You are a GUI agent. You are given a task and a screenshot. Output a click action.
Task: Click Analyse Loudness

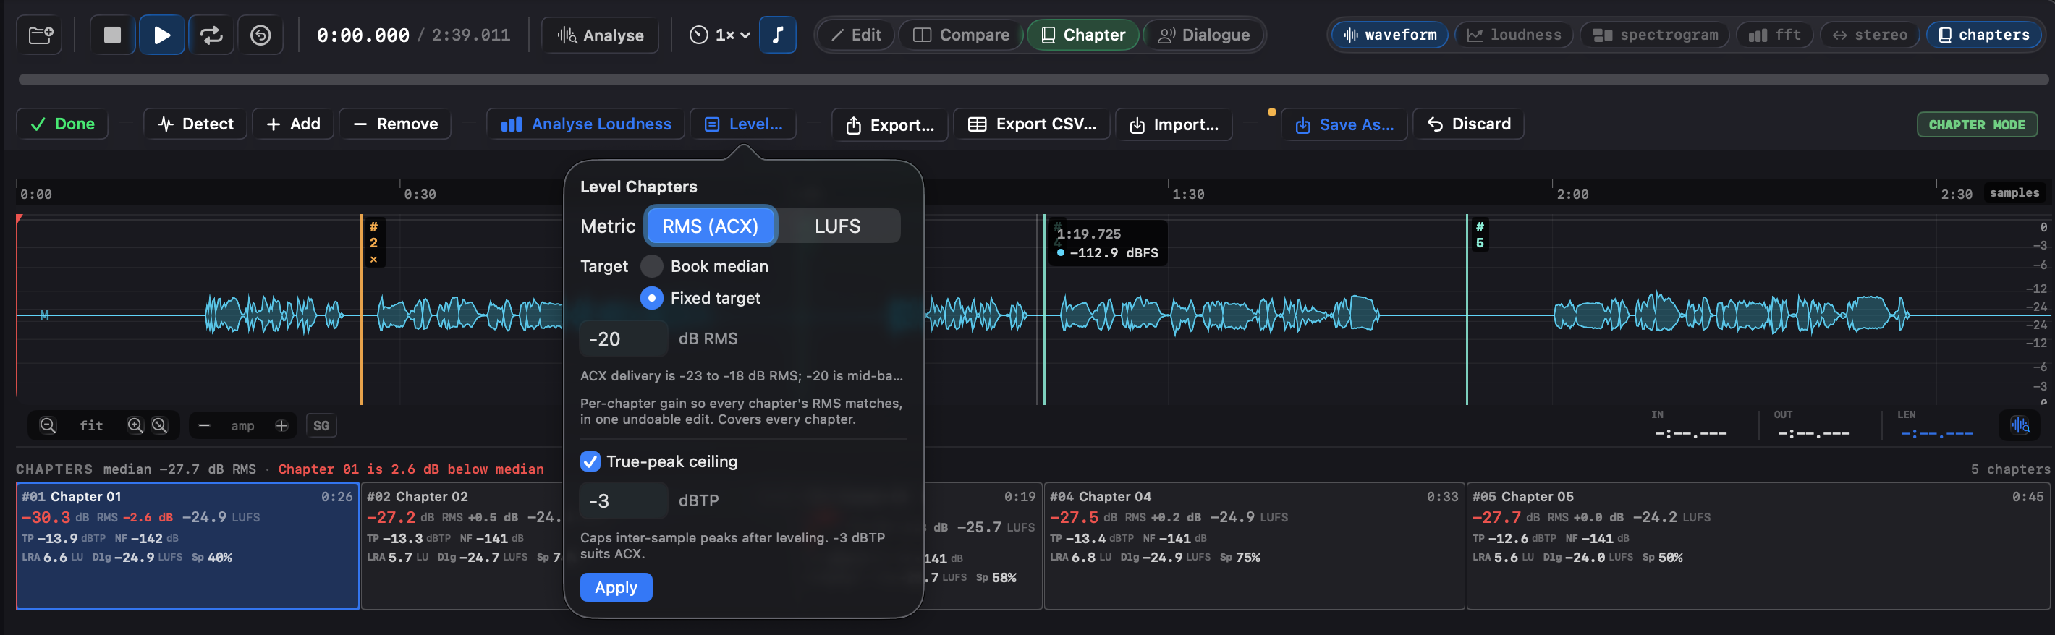pyautogui.click(x=586, y=124)
